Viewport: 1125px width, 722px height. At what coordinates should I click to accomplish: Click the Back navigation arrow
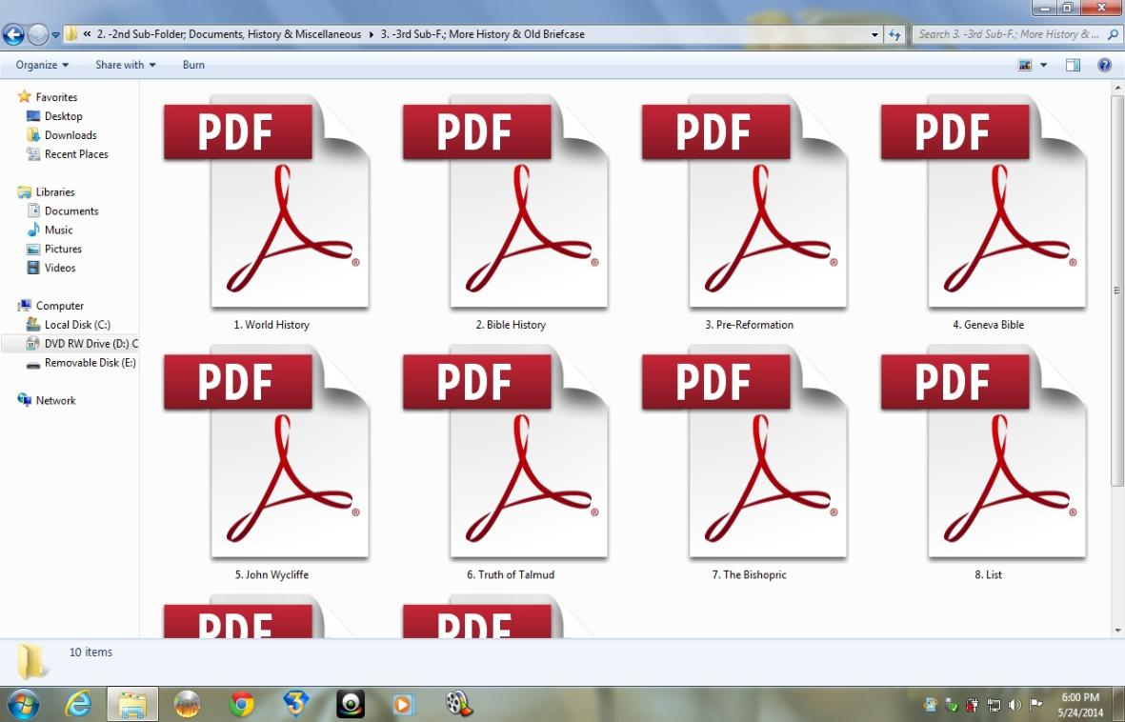[x=13, y=33]
